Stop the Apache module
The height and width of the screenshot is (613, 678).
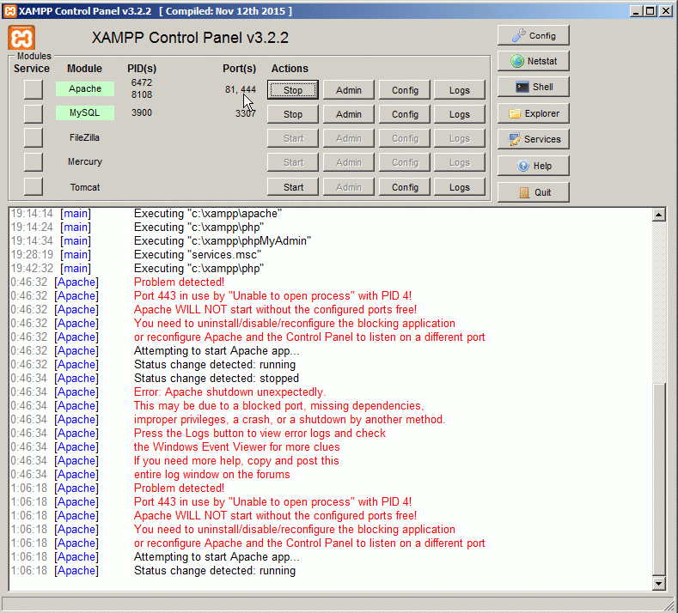tap(293, 90)
